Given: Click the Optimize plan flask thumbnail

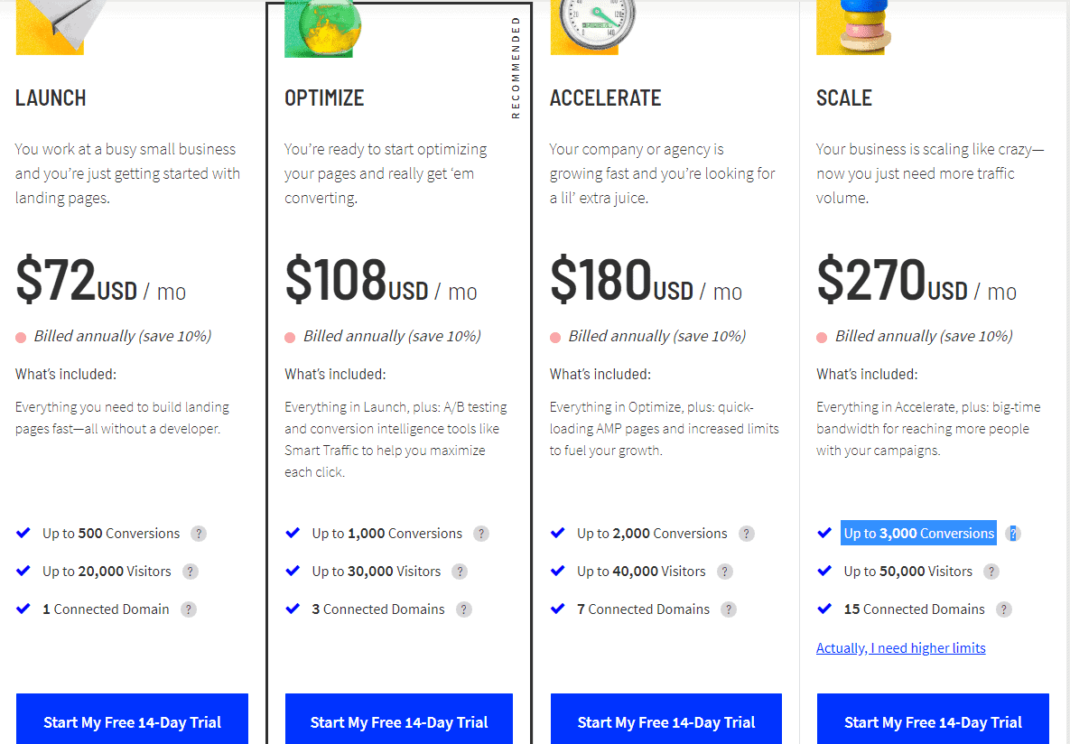Looking at the screenshot, I should click(322, 29).
